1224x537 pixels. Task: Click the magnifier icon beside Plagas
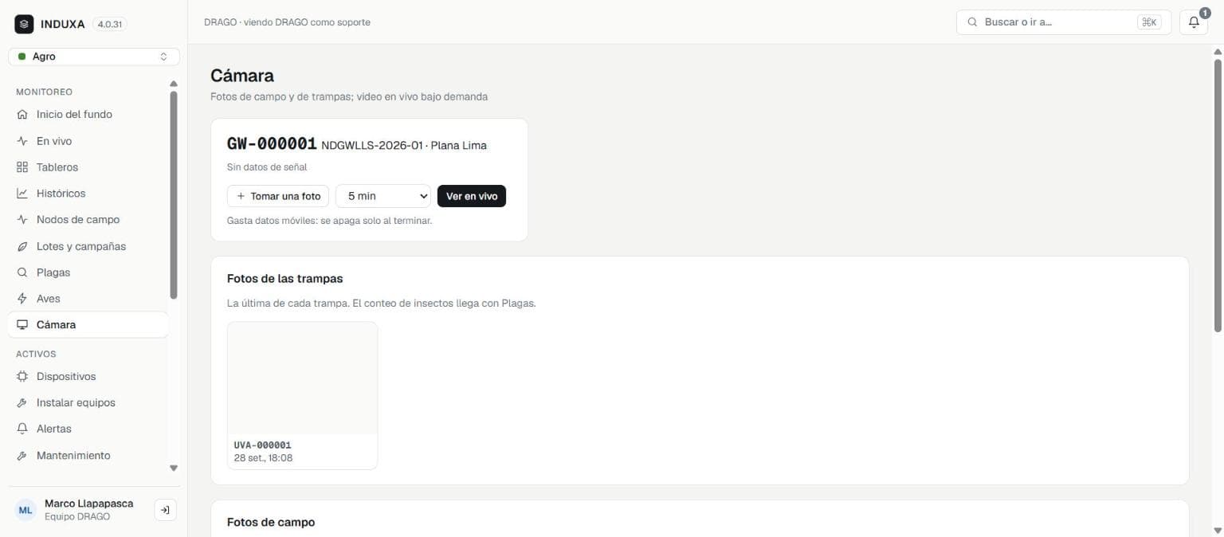click(22, 272)
